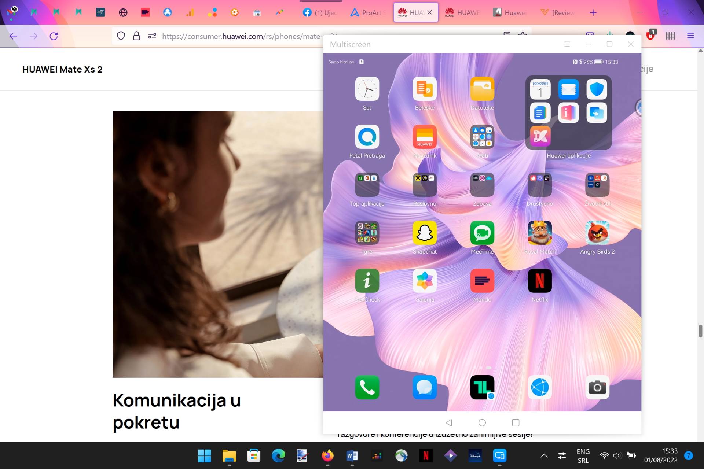Open the Galerija gallery app
Image resolution: width=704 pixels, height=469 pixels.
point(425,281)
